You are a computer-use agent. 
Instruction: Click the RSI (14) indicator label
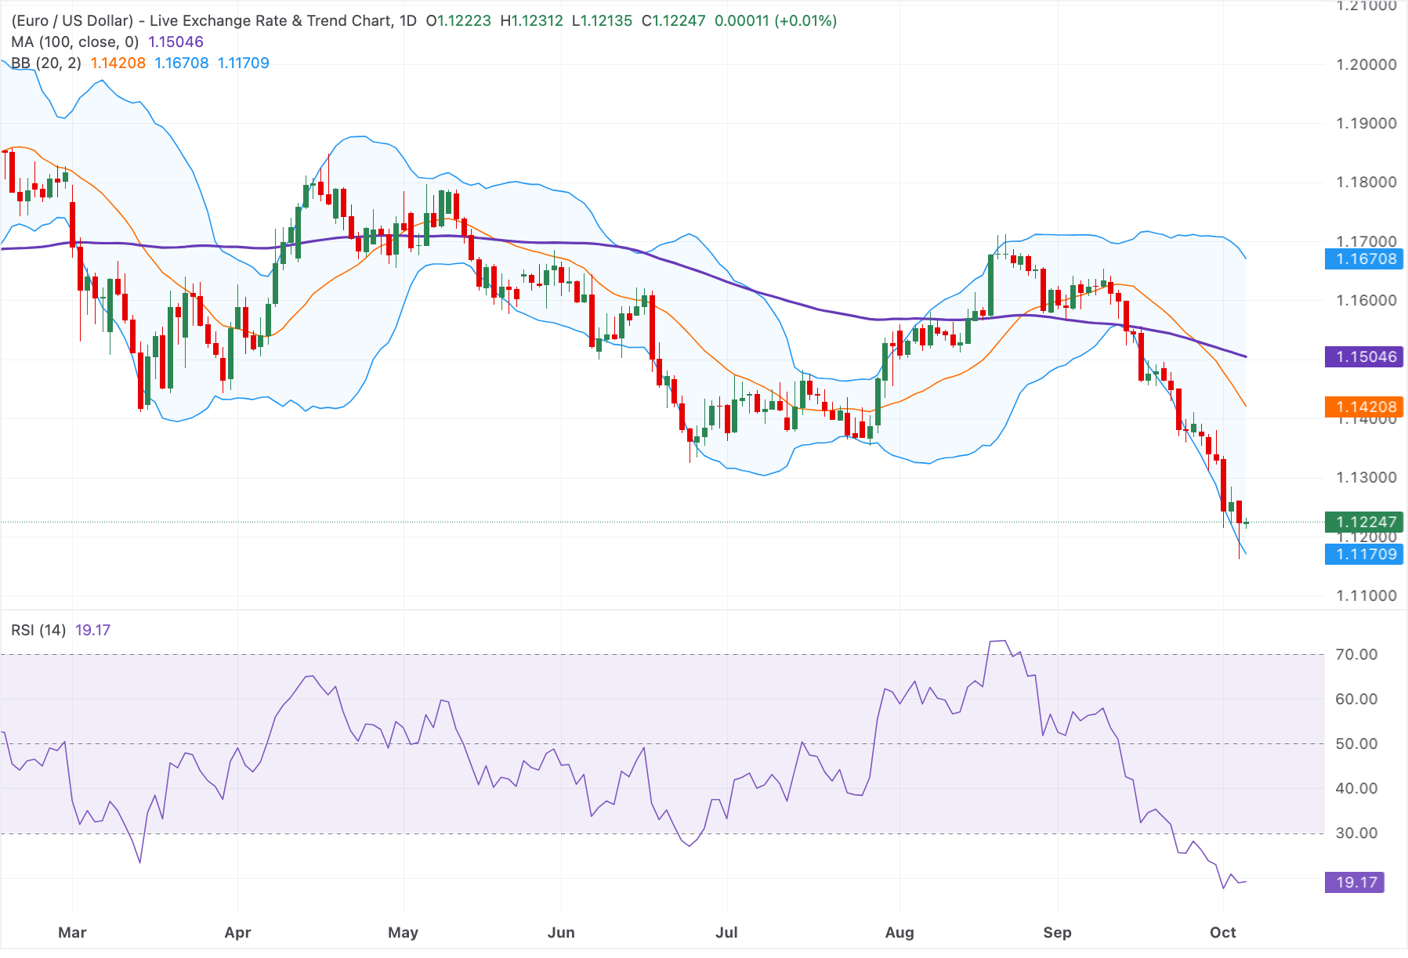(x=38, y=630)
